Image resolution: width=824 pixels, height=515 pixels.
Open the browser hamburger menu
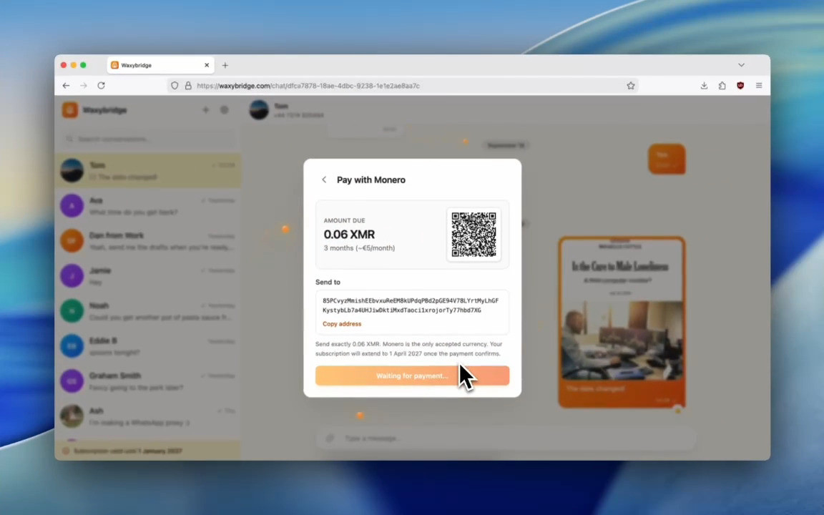click(x=759, y=86)
